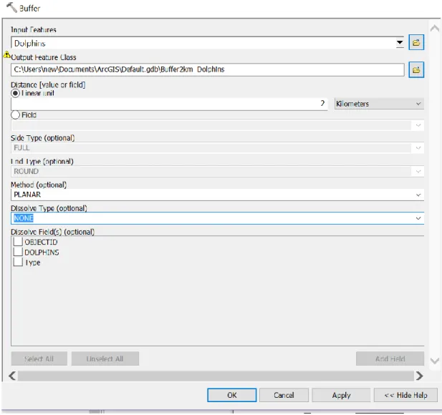The image size is (442, 415).
Task: Check the OBJECTID dissolve field
Action: pyautogui.click(x=18, y=242)
